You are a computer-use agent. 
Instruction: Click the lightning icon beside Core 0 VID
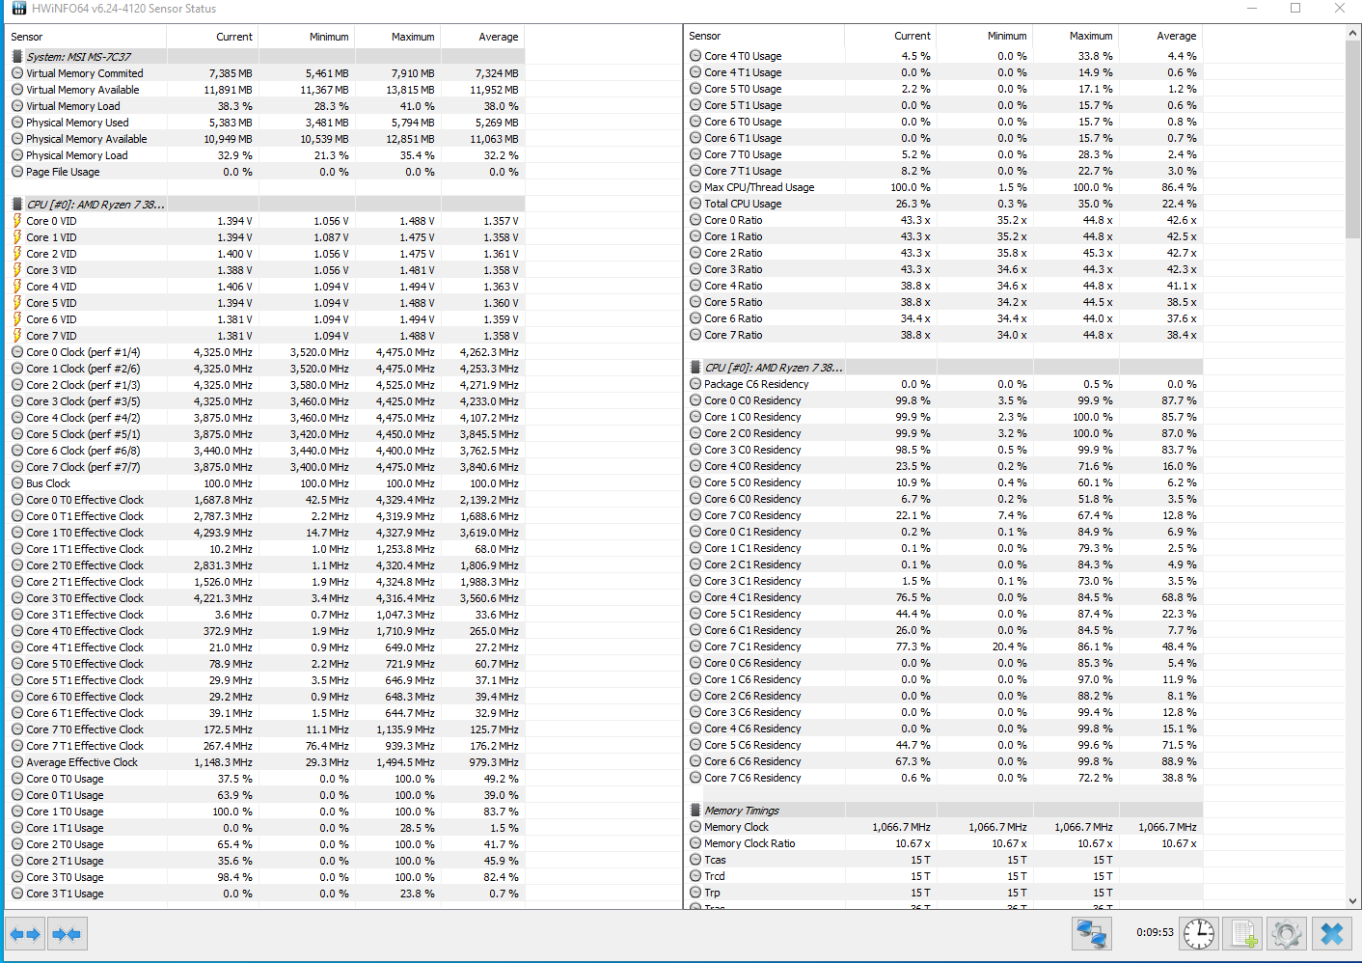(x=17, y=221)
